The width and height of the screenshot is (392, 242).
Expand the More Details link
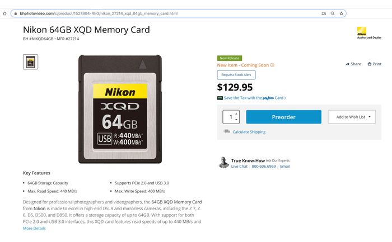point(34,228)
